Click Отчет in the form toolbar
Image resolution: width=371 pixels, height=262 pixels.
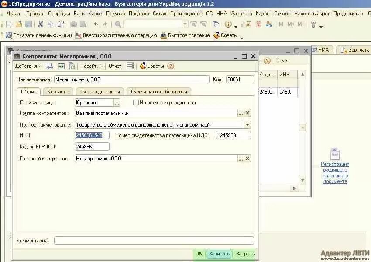point(115,66)
